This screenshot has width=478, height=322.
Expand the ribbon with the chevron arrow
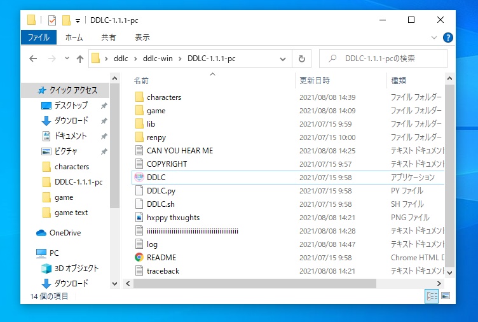[434, 38]
